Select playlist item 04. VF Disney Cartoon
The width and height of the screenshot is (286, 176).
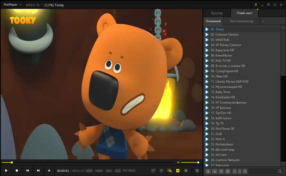pos(242,45)
